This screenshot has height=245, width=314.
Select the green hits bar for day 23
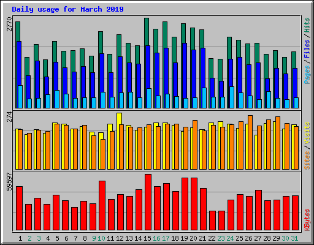coord(220,69)
